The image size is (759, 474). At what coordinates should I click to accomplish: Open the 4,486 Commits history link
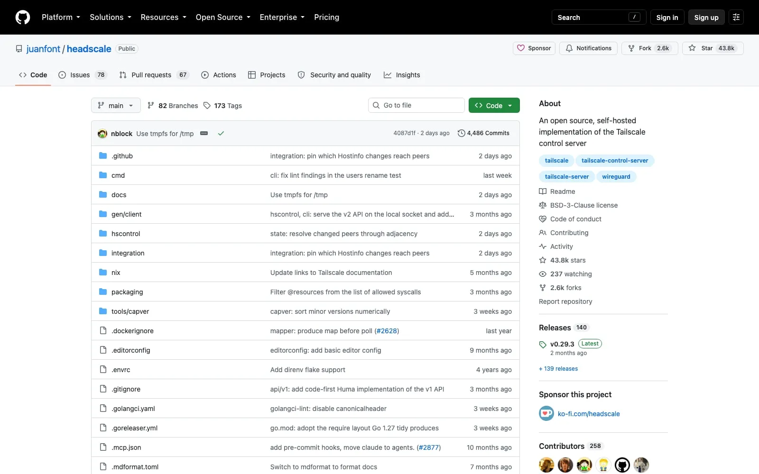tap(483, 133)
